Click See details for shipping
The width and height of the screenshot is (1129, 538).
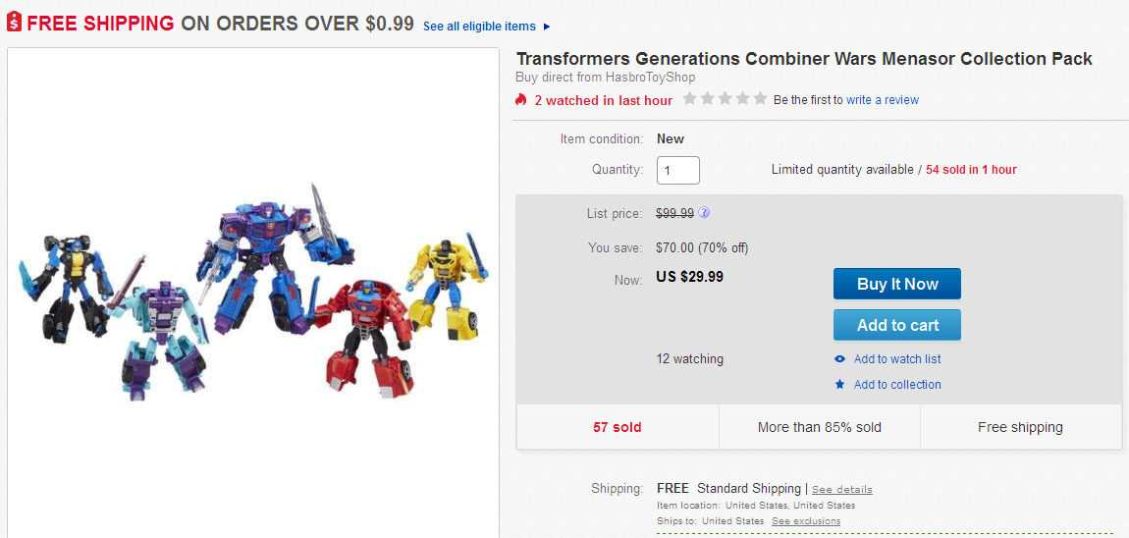(842, 489)
